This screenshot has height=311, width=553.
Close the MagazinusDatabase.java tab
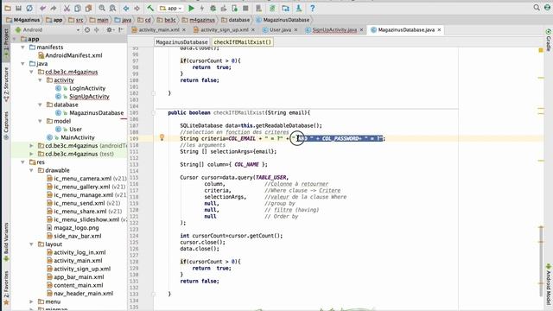[439, 30]
